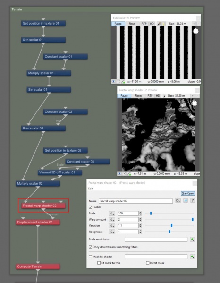
Task: Toggle RTP in Bias scalar 01 Preview
Action: pos(144,24)
